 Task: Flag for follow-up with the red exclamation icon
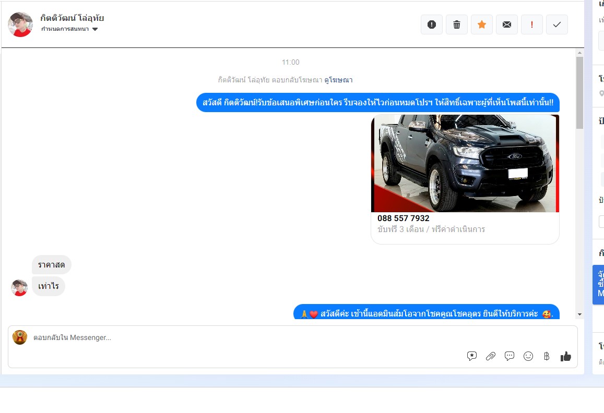(532, 25)
